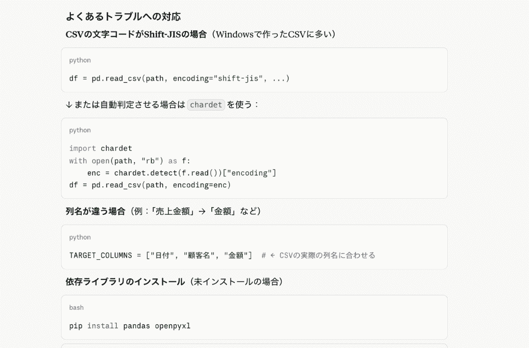Click the right arrow between 売上金額 and 金額
This screenshot has height=348, width=529.
click(202, 212)
